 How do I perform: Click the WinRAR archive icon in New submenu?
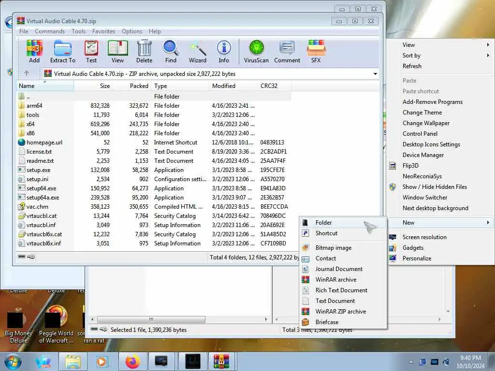pos(306,280)
